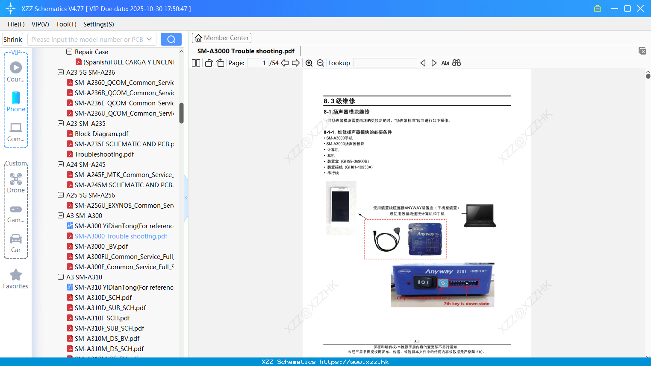Select SM-A3000 Trouble shooting.pdf in tree
This screenshot has height=366, width=651.
click(x=121, y=236)
